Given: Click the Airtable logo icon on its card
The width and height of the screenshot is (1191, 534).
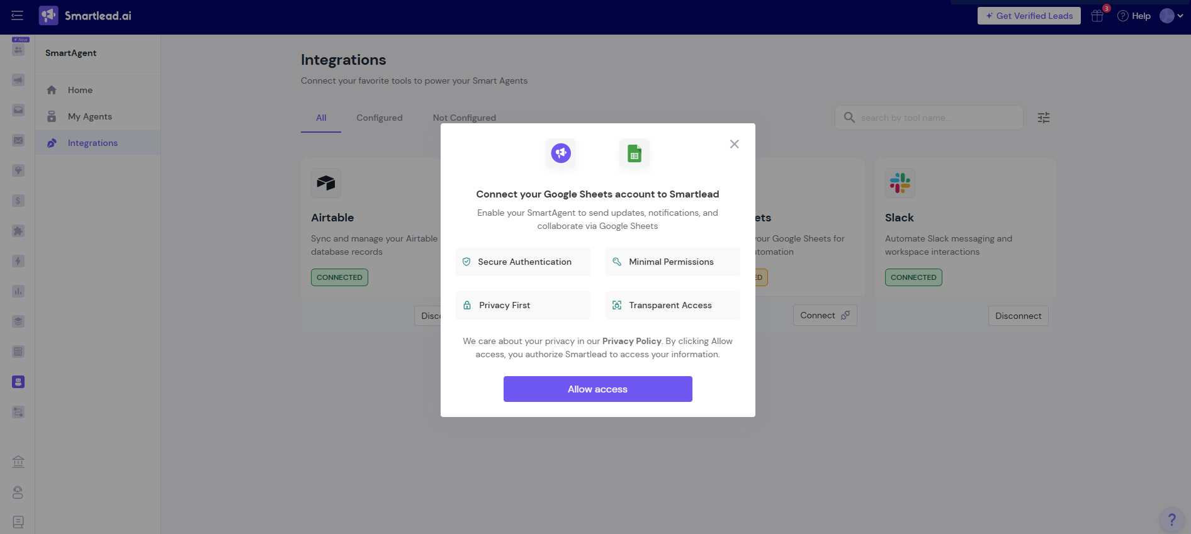Looking at the screenshot, I should [326, 183].
